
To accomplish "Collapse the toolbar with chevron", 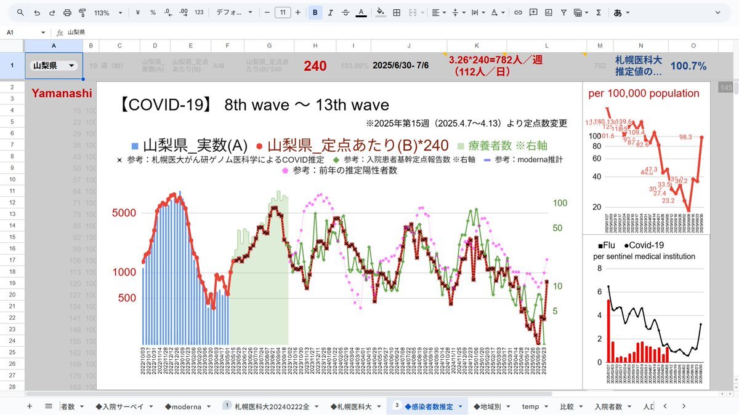I will click(x=718, y=12).
